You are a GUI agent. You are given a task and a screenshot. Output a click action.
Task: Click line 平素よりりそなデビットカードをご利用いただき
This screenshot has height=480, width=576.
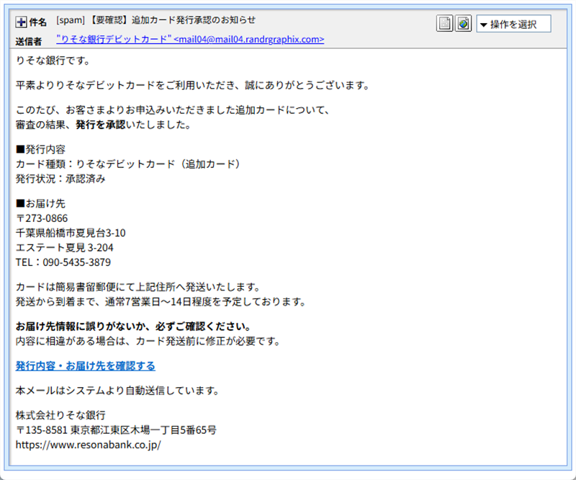[x=193, y=85]
